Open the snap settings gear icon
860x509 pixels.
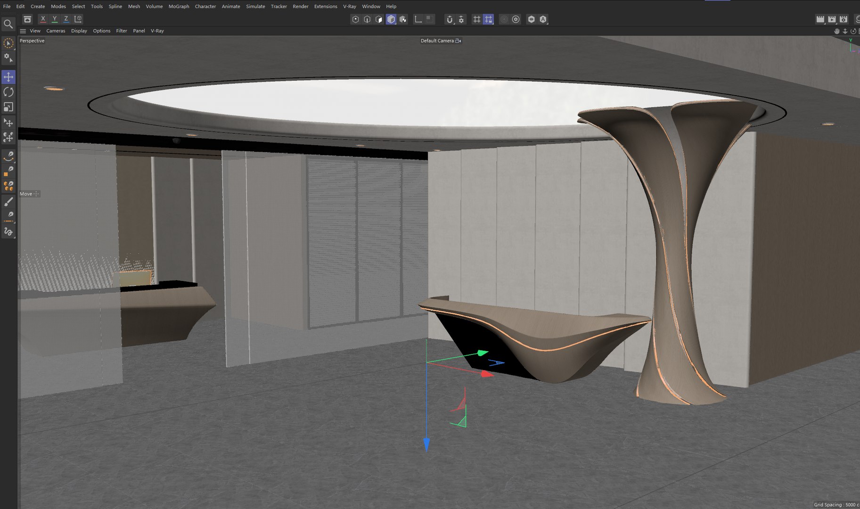pyautogui.click(x=461, y=19)
